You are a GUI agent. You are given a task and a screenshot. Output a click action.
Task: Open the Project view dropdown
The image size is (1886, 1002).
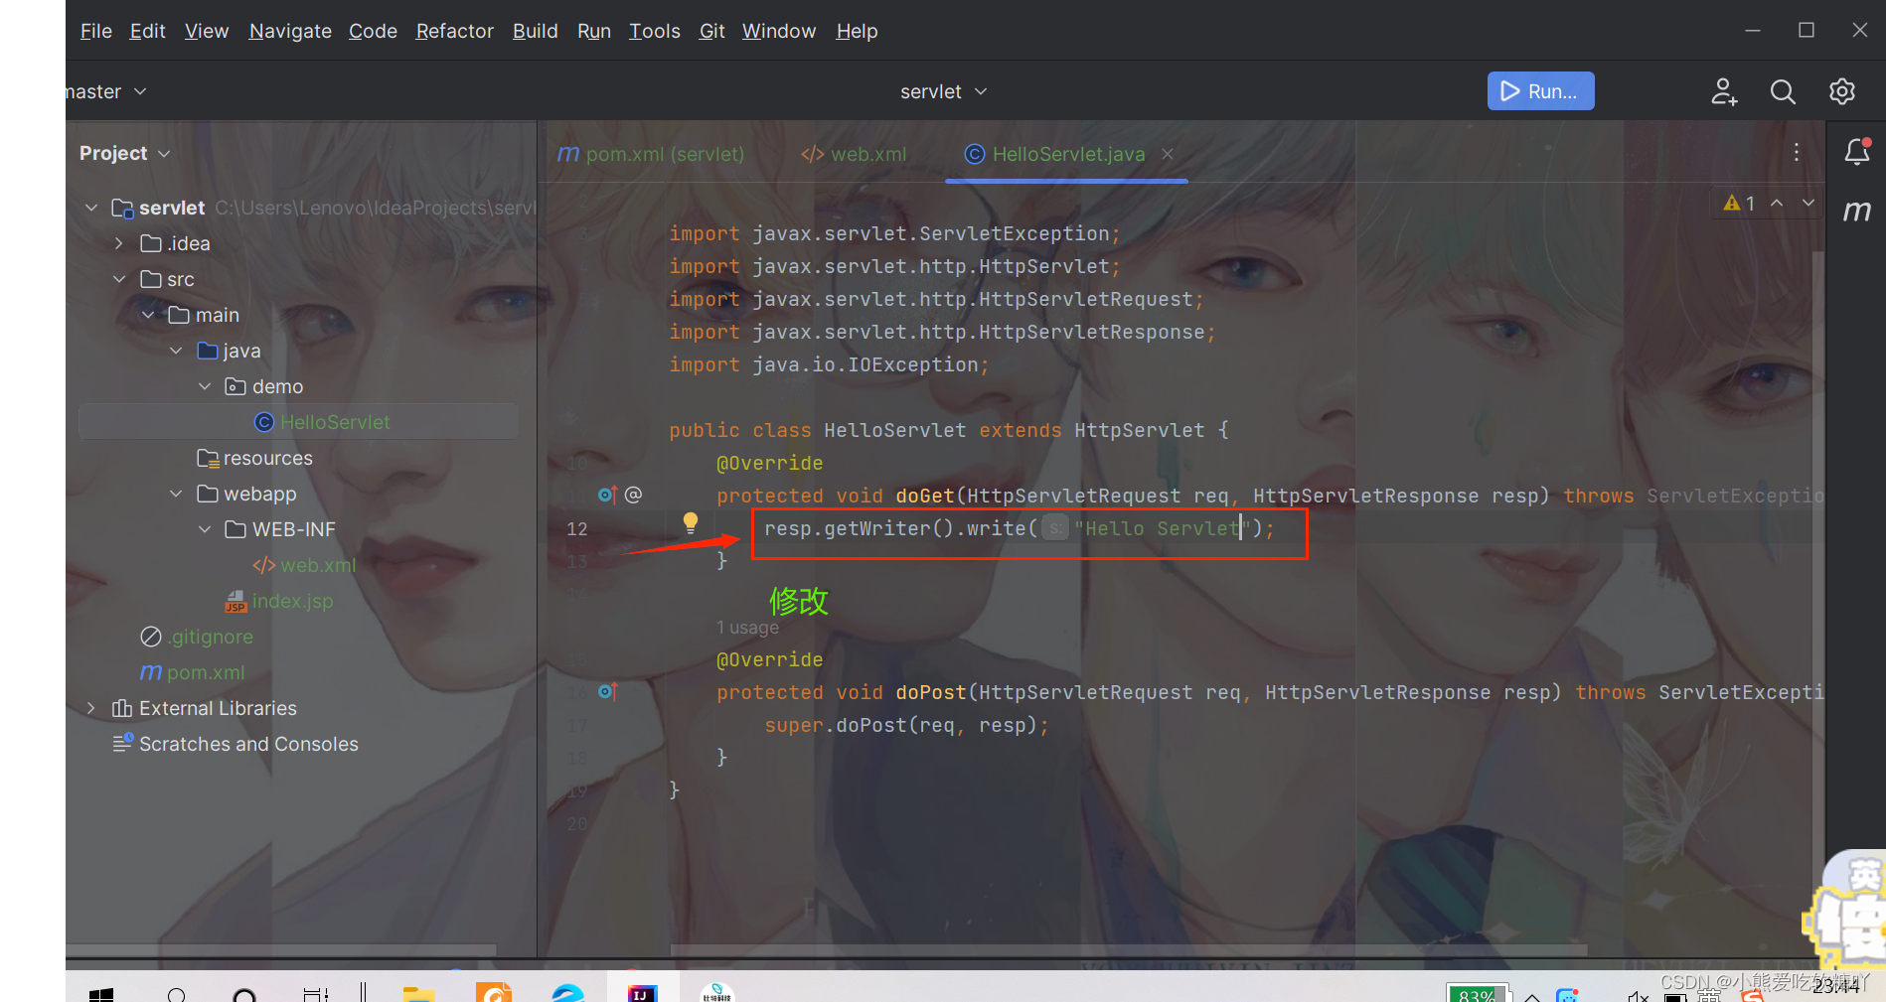point(124,153)
